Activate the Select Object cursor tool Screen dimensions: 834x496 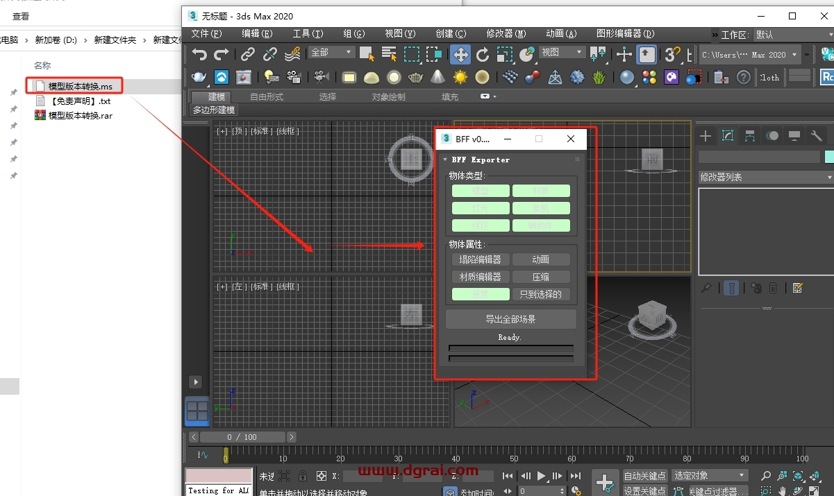pyautogui.click(x=367, y=54)
